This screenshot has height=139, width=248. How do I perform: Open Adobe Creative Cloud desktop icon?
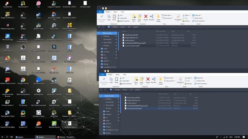pos(7,81)
